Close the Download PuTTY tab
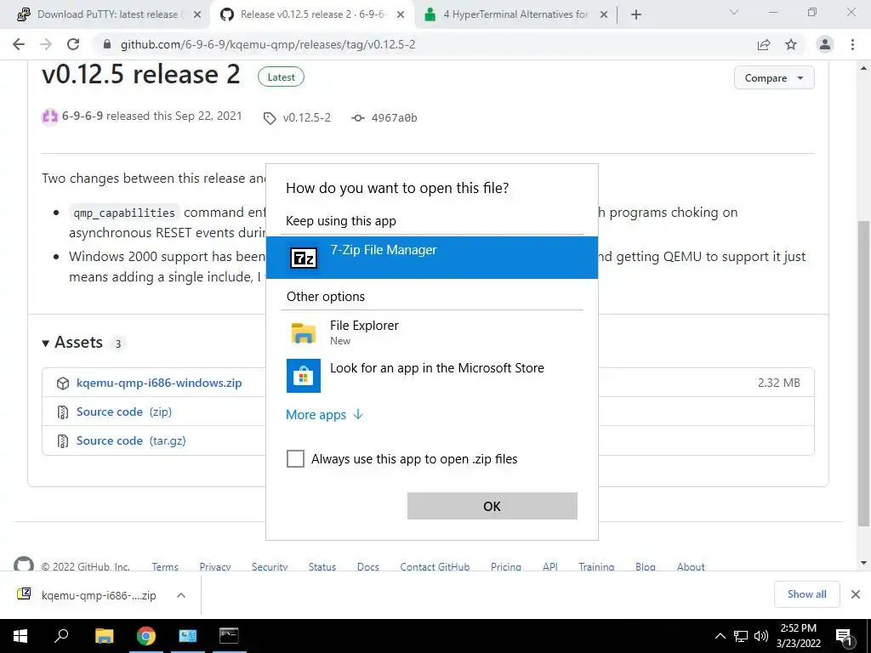The image size is (871, 653). pos(197,15)
